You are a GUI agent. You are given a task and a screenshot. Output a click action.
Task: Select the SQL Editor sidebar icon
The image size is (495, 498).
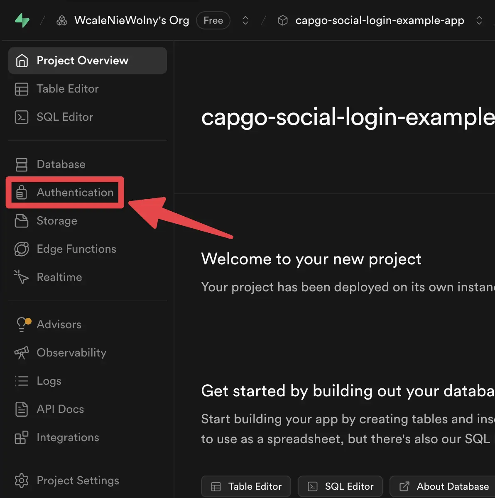(x=22, y=117)
